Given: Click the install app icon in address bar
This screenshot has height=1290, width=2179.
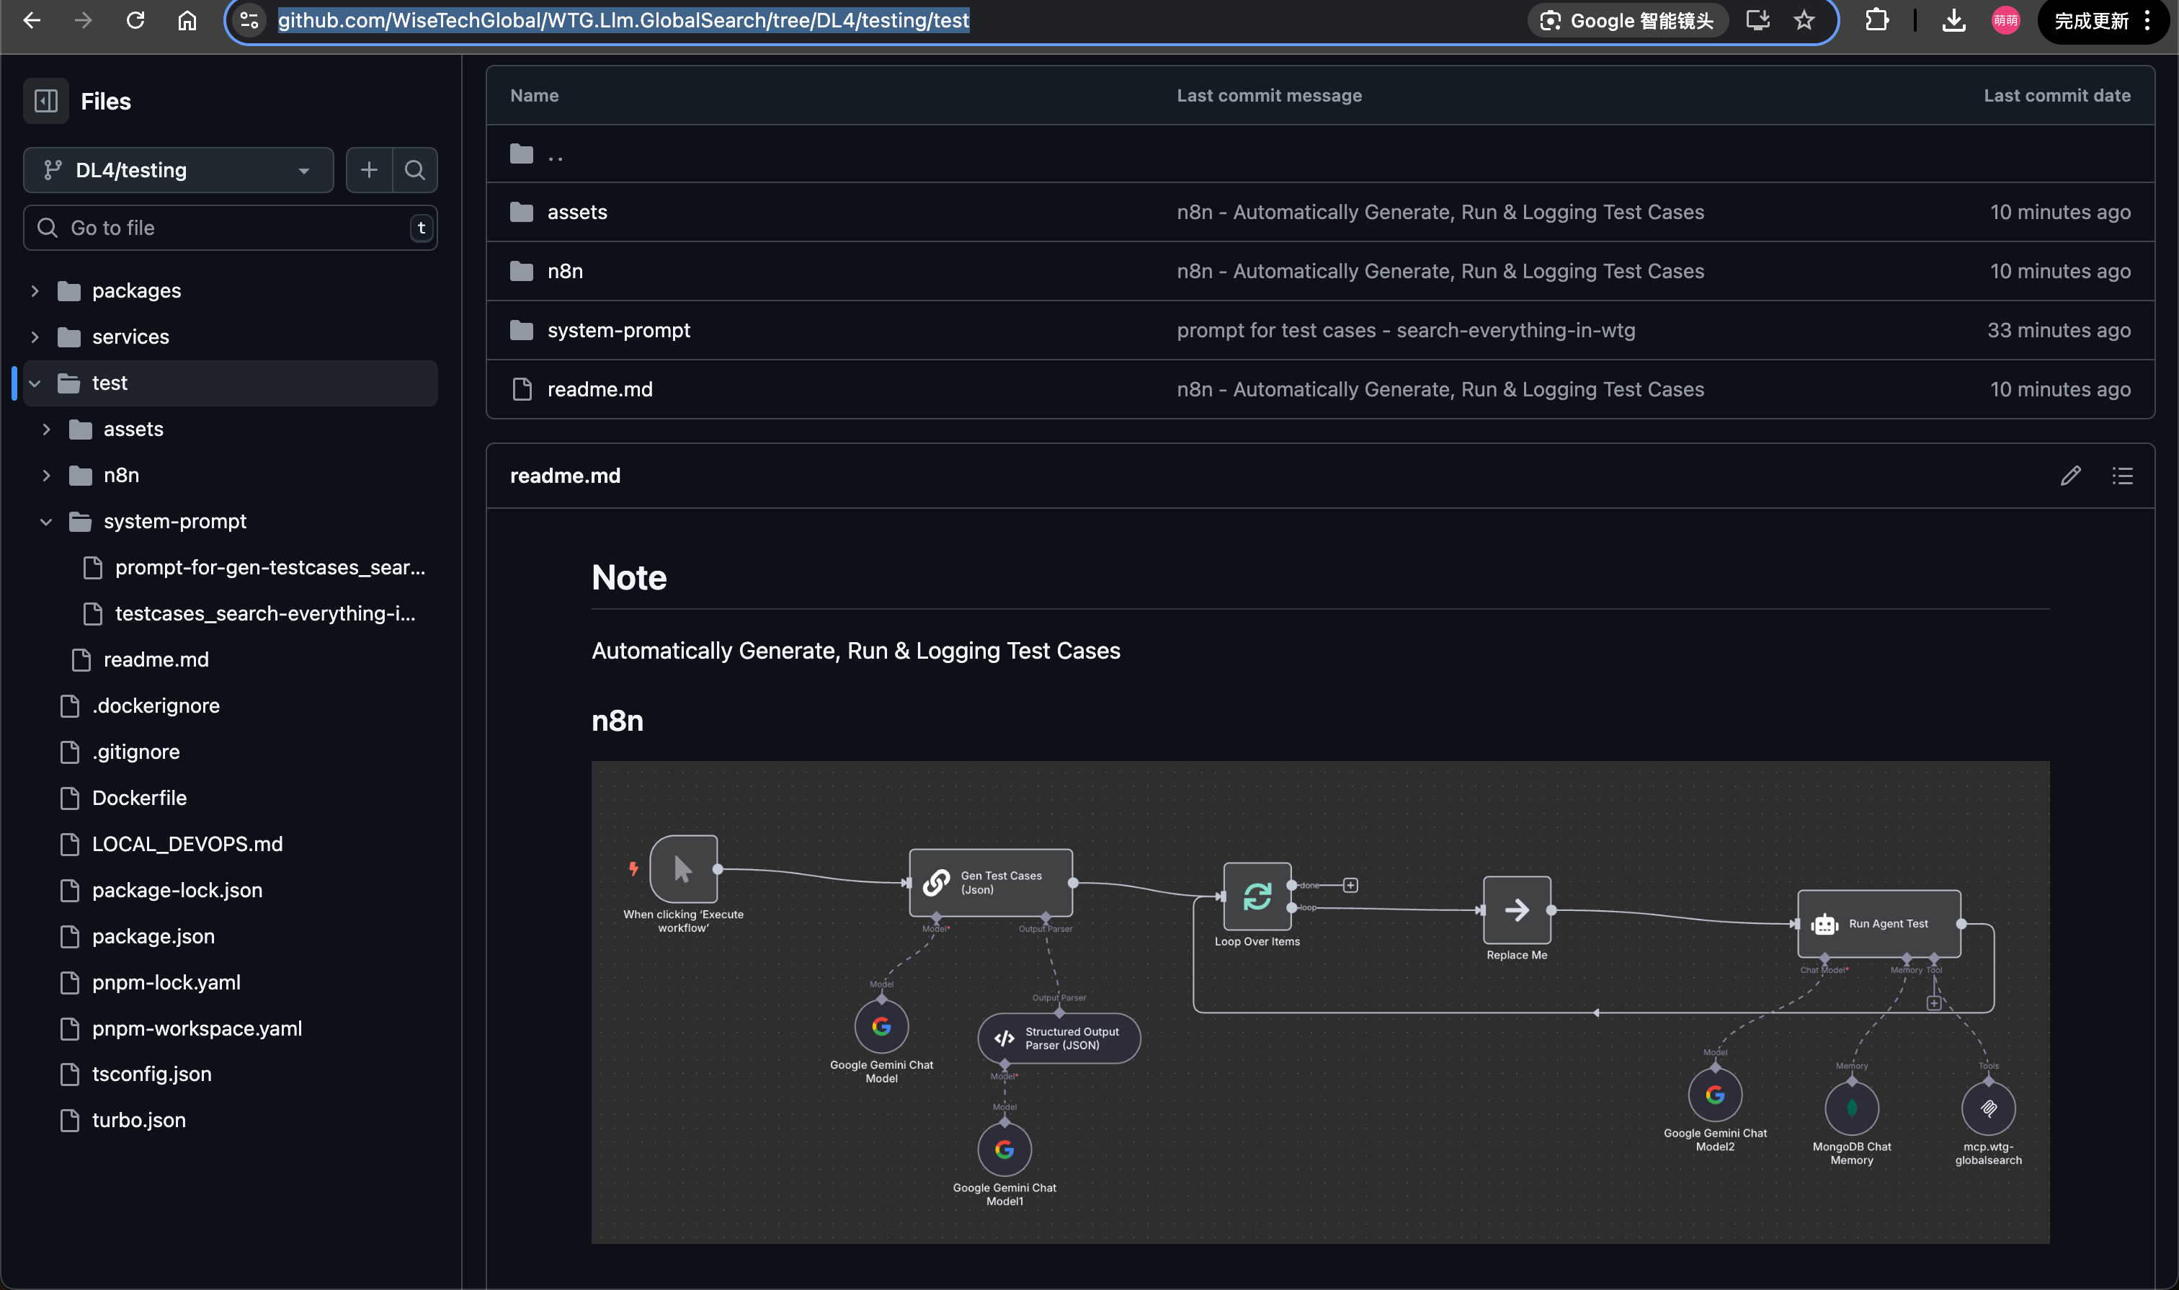Looking at the screenshot, I should click(x=1758, y=20).
